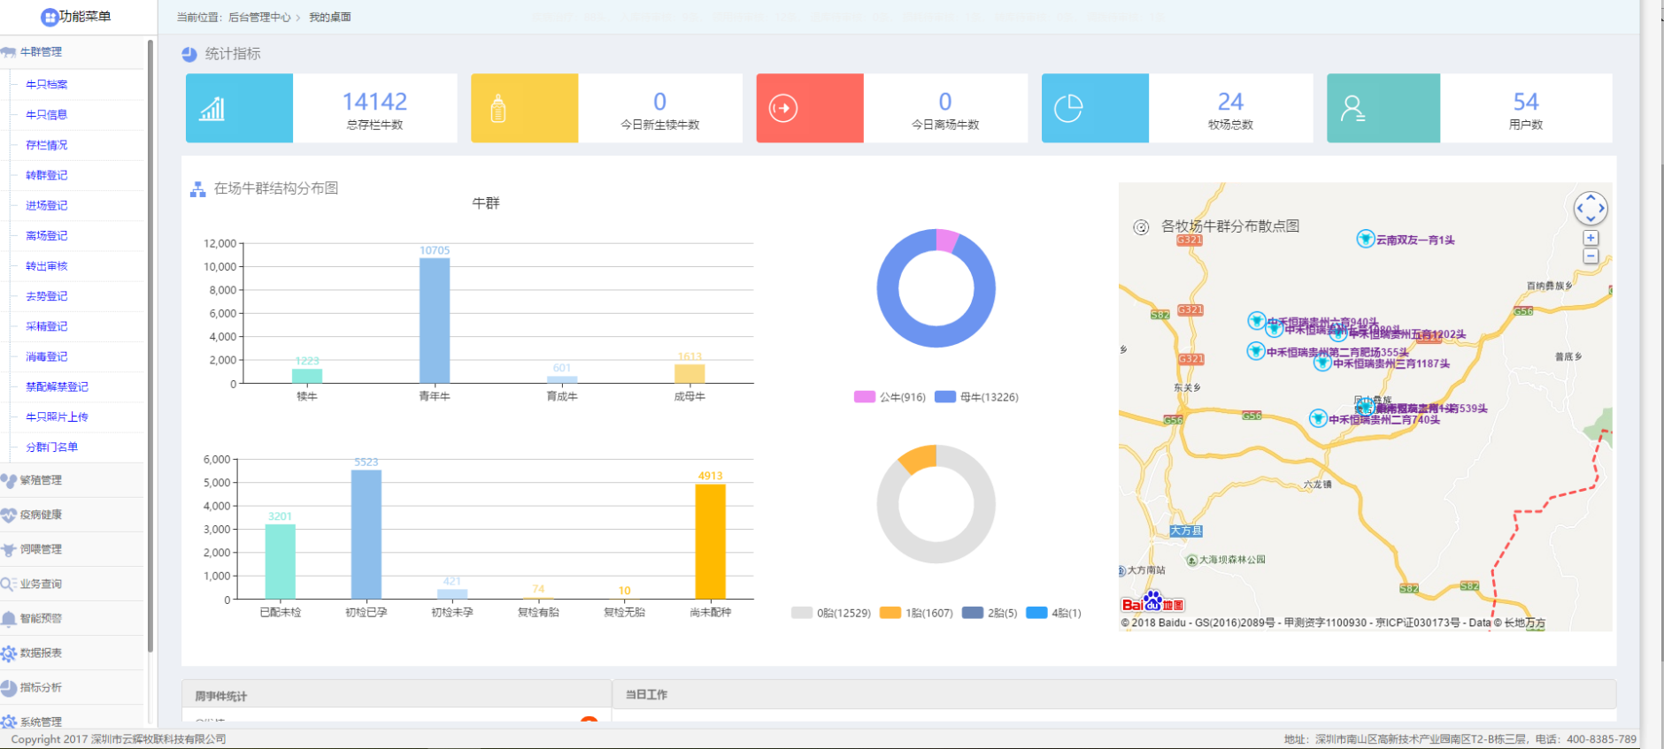Zoom out on the Baidu map

(x=1591, y=256)
